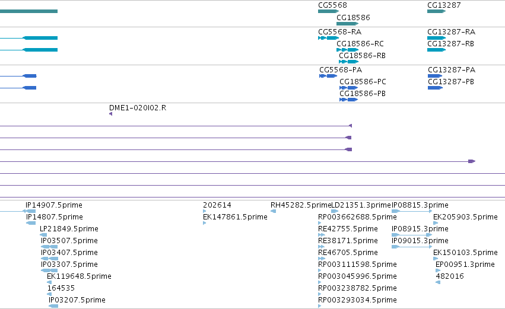Screen dimensions: 505x309
Task: Select the 482016 feature glyph
Action: [x=438, y=282]
